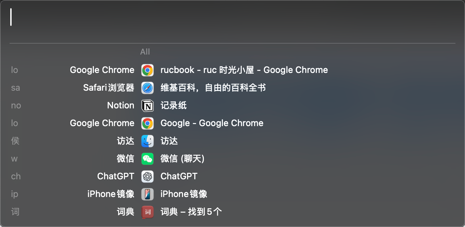
Task: Click app name 'iPhone镜像' left of its icon
Action: [x=111, y=194]
